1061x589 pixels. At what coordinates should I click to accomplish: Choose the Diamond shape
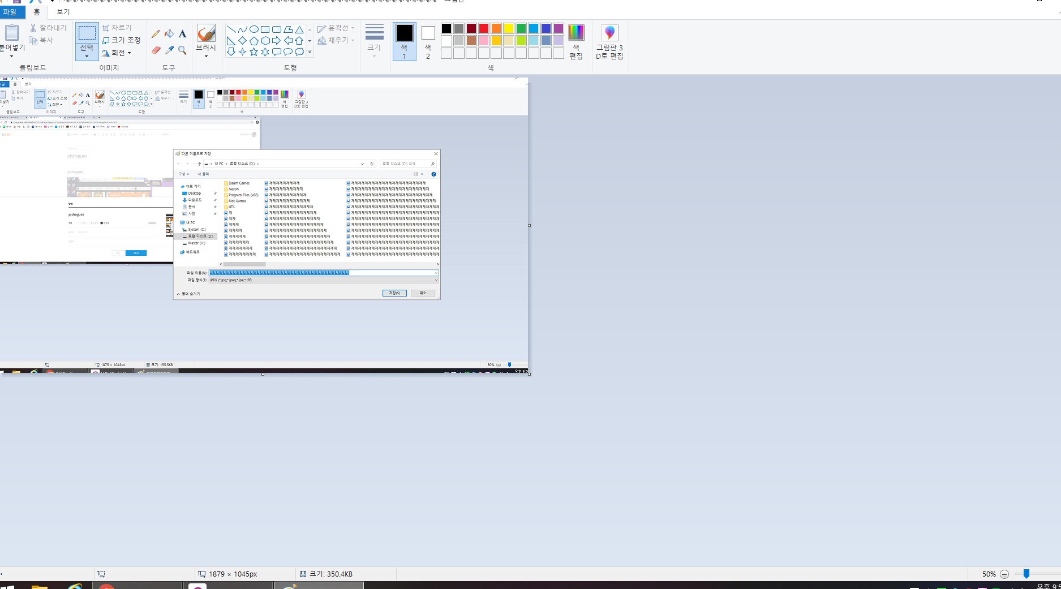(242, 41)
